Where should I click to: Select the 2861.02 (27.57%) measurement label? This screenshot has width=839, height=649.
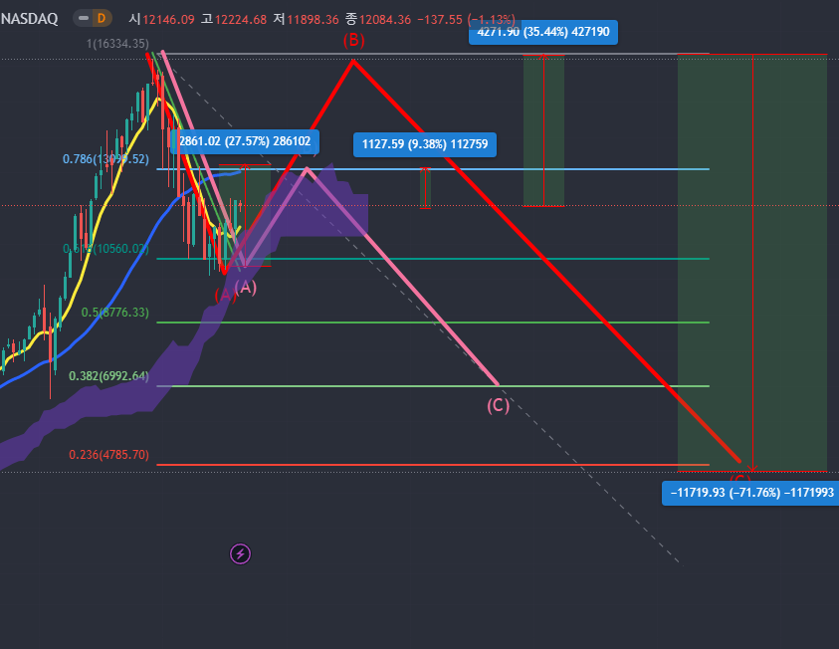(245, 141)
